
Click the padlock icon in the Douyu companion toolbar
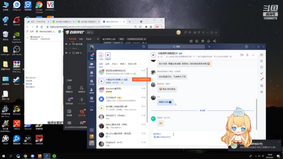pyautogui.click(x=197, y=41)
